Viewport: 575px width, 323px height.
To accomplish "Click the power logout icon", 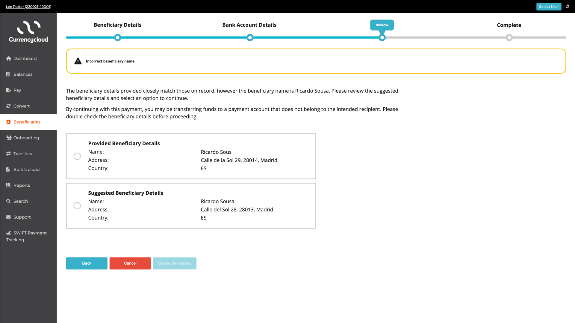I will pos(567,6).
